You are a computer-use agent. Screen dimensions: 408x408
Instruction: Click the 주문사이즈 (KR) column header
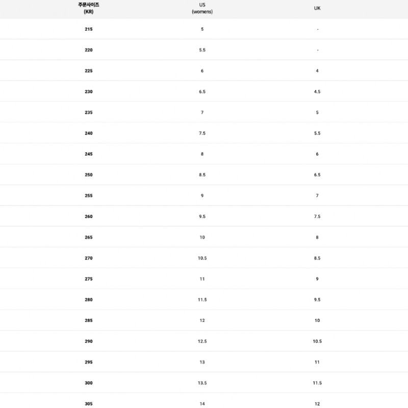point(89,8)
